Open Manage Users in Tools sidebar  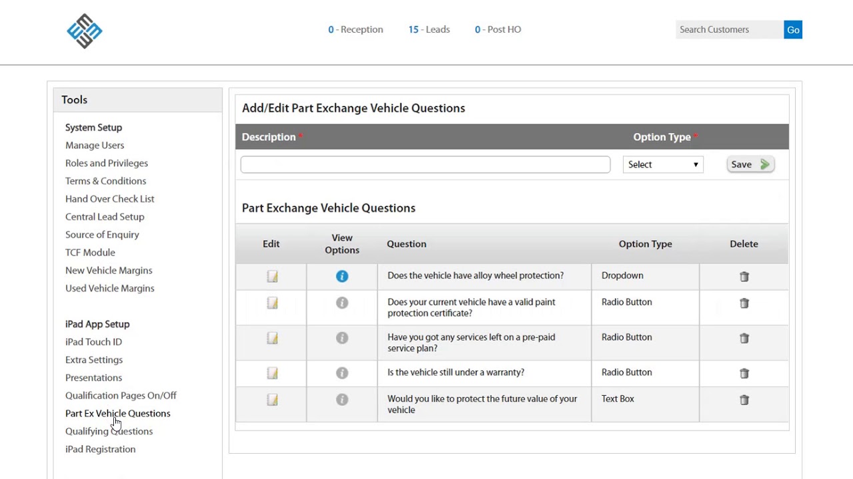pyautogui.click(x=95, y=145)
